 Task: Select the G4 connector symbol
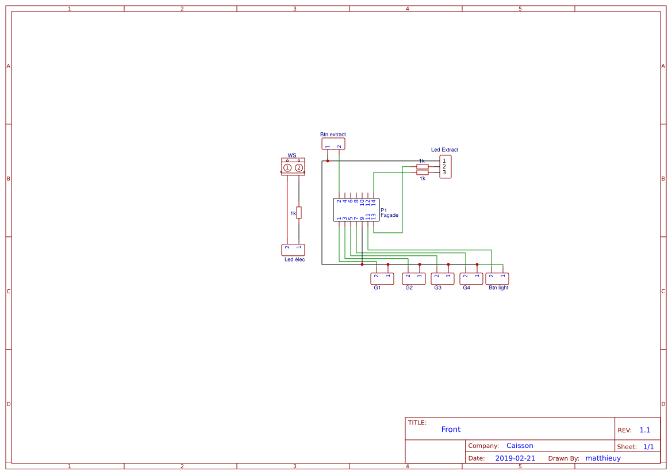471,279
